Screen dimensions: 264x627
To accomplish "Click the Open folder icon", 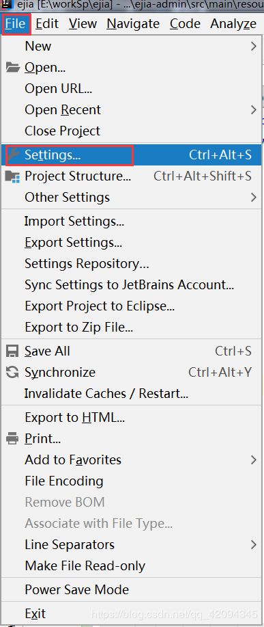I will tap(13, 68).
